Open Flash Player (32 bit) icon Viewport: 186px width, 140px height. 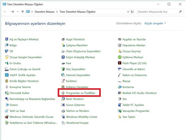[120, 63]
